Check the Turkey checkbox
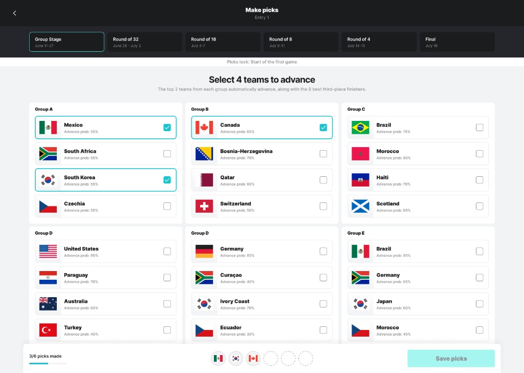The height and width of the screenshot is (373, 524). point(167,330)
